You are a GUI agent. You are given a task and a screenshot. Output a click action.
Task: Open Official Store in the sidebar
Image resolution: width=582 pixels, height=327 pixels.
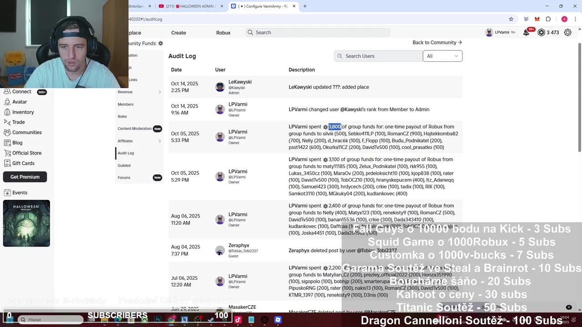point(26,153)
